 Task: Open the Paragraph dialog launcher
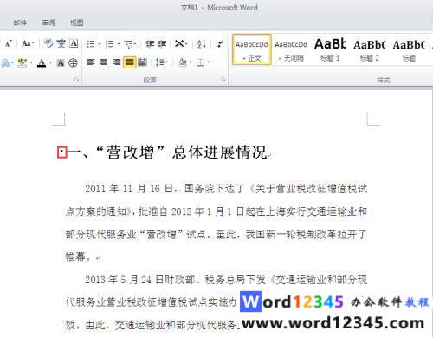click(223, 80)
